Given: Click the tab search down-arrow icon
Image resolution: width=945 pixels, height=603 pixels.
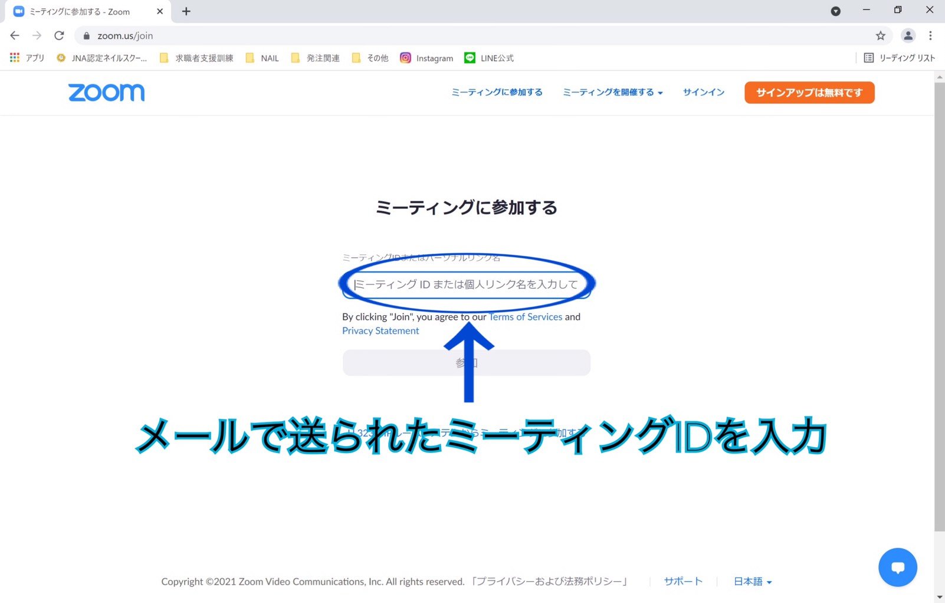Looking at the screenshot, I should (x=835, y=11).
